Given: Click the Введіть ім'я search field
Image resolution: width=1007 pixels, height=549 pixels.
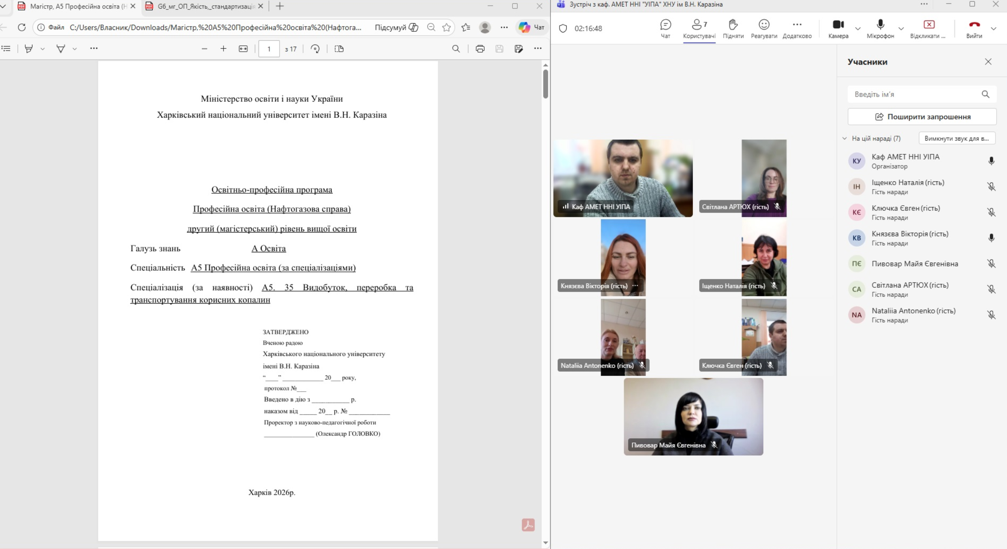Looking at the screenshot, I should (x=915, y=94).
